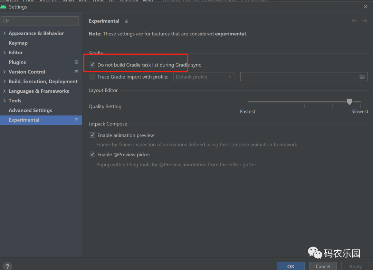Click the forward navigation arrow
373x270 pixels.
click(x=364, y=21)
